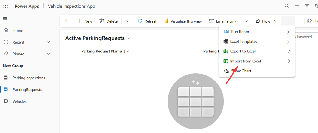Open the app launcher waffle icon
Image resolution: width=318 pixels, height=133 pixels.
pos(5,6)
